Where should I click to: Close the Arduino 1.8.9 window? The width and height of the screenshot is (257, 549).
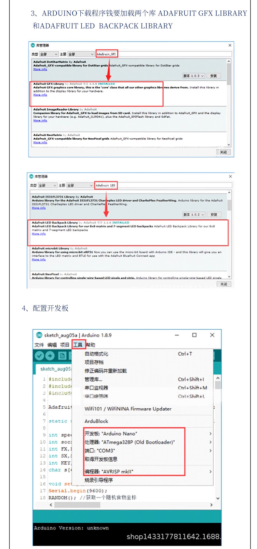(212, 335)
